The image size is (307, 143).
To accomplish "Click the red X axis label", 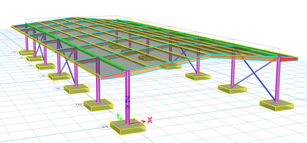I will pyautogui.click(x=150, y=120).
